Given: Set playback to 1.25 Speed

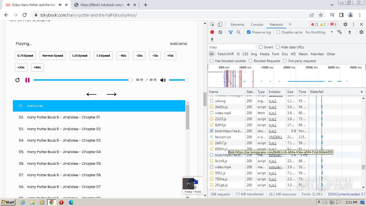Looking at the screenshot, I should click(x=80, y=56).
